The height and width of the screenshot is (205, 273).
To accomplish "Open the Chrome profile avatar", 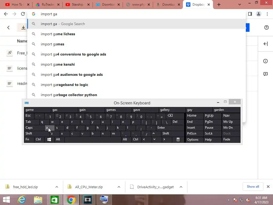I will pyautogui.click(x=259, y=14).
